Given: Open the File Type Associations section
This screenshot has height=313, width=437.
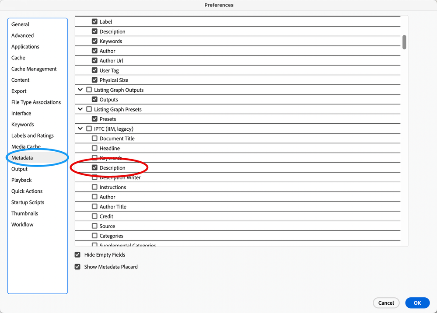Looking at the screenshot, I should tap(36, 102).
